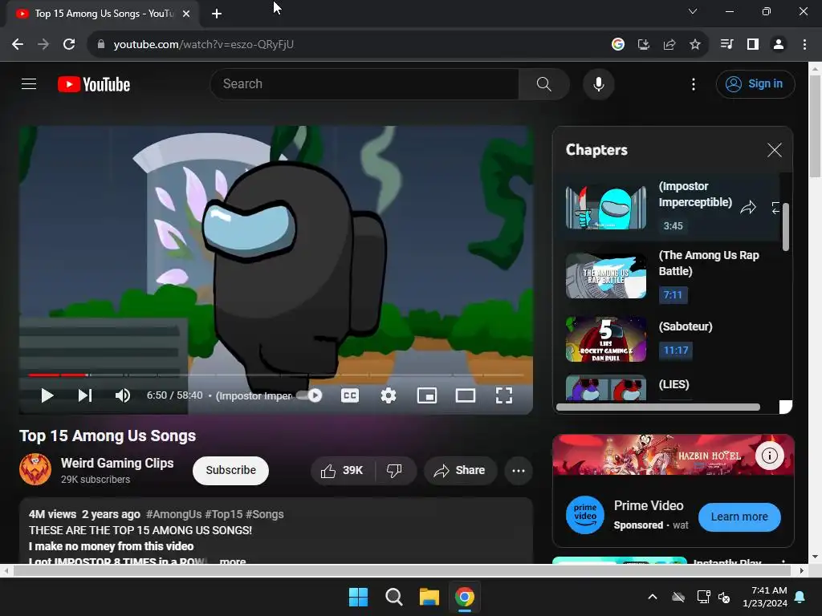Screen dimensions: 822x616
Task: Open the Windows Start menu
Action: 359,597
